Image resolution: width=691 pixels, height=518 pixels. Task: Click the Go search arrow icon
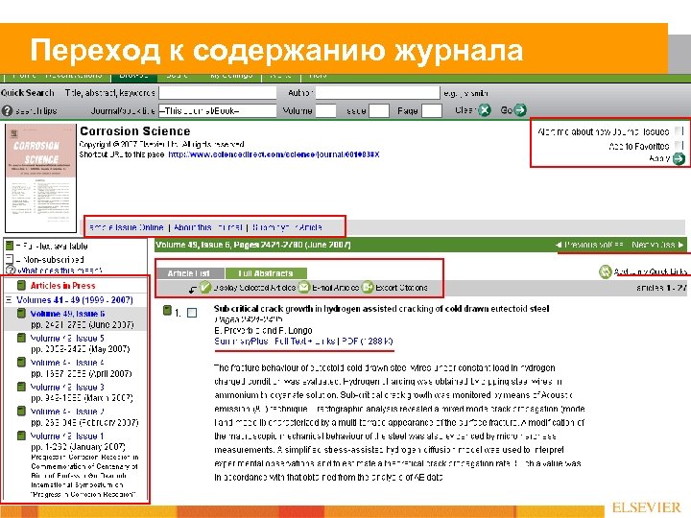point(520,110)
